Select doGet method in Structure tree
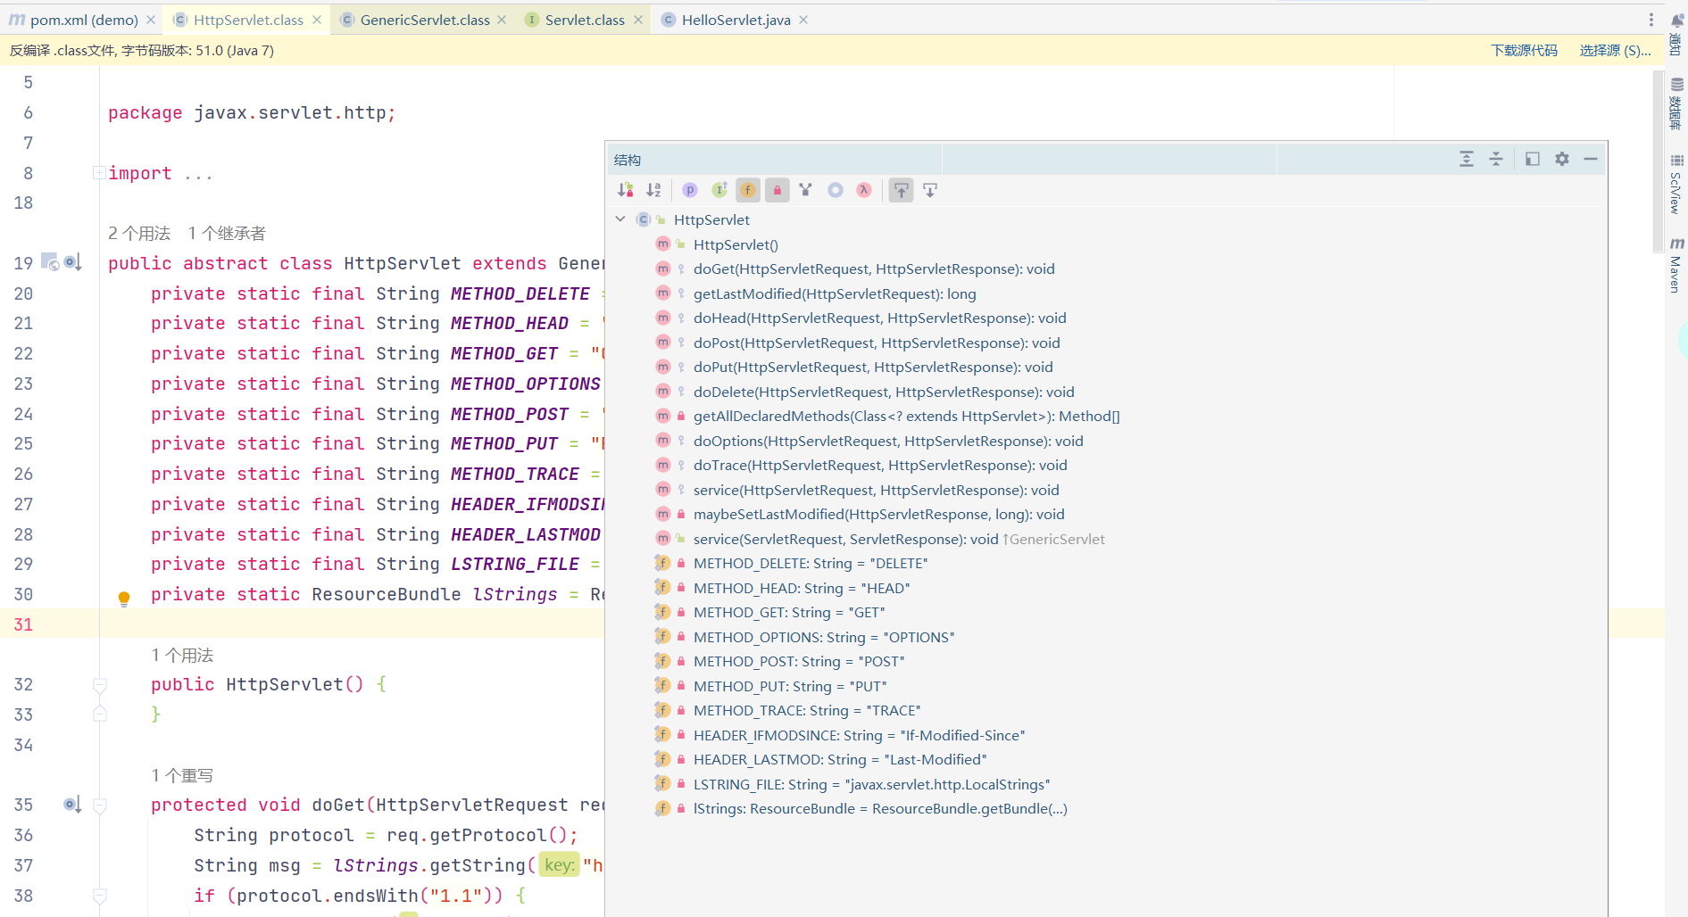 [874, 268]
